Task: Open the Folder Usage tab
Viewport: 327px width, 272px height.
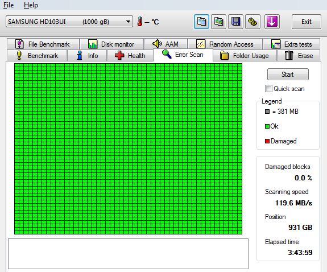Action: (245, 56)
